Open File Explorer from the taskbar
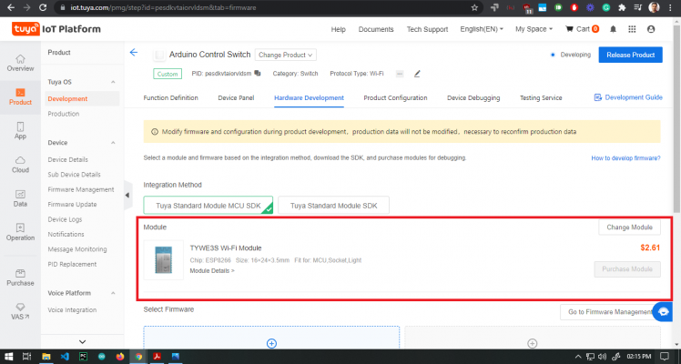The image size is (681, 364). pos(46,357)
